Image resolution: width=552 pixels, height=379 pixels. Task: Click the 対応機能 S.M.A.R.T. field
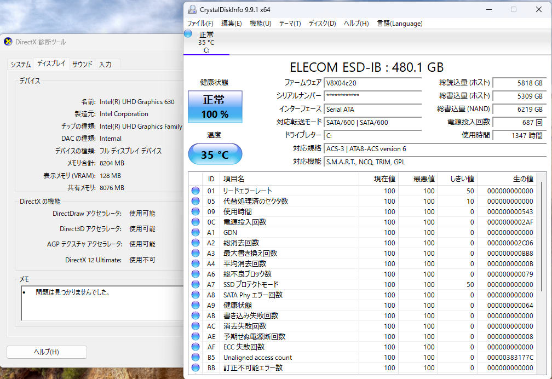click(x=435, y=162)
